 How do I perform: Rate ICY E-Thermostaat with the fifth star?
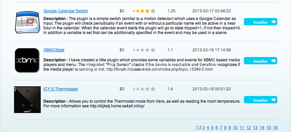coord(153,89)
